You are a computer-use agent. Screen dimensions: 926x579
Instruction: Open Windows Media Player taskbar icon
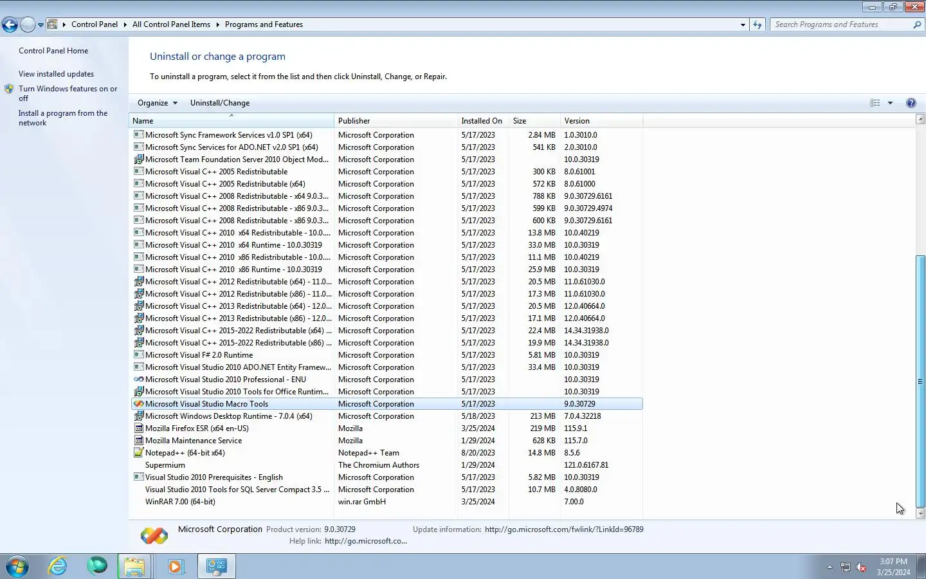175,566
